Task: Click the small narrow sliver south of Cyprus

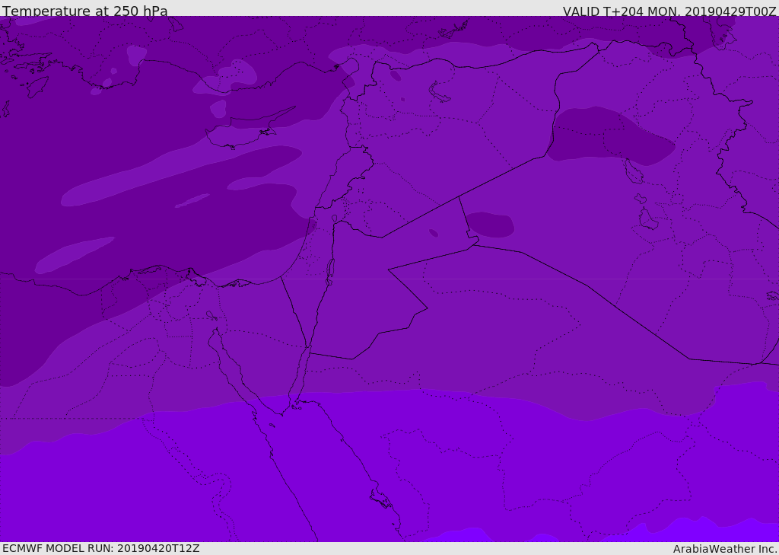Action: coord(192,201)
